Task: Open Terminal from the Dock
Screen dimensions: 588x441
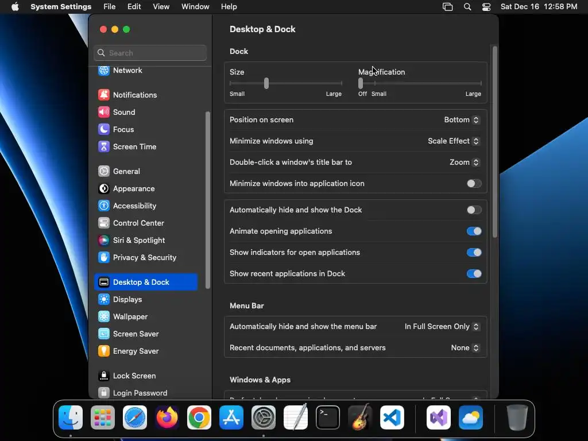Action: coord(328,417)
